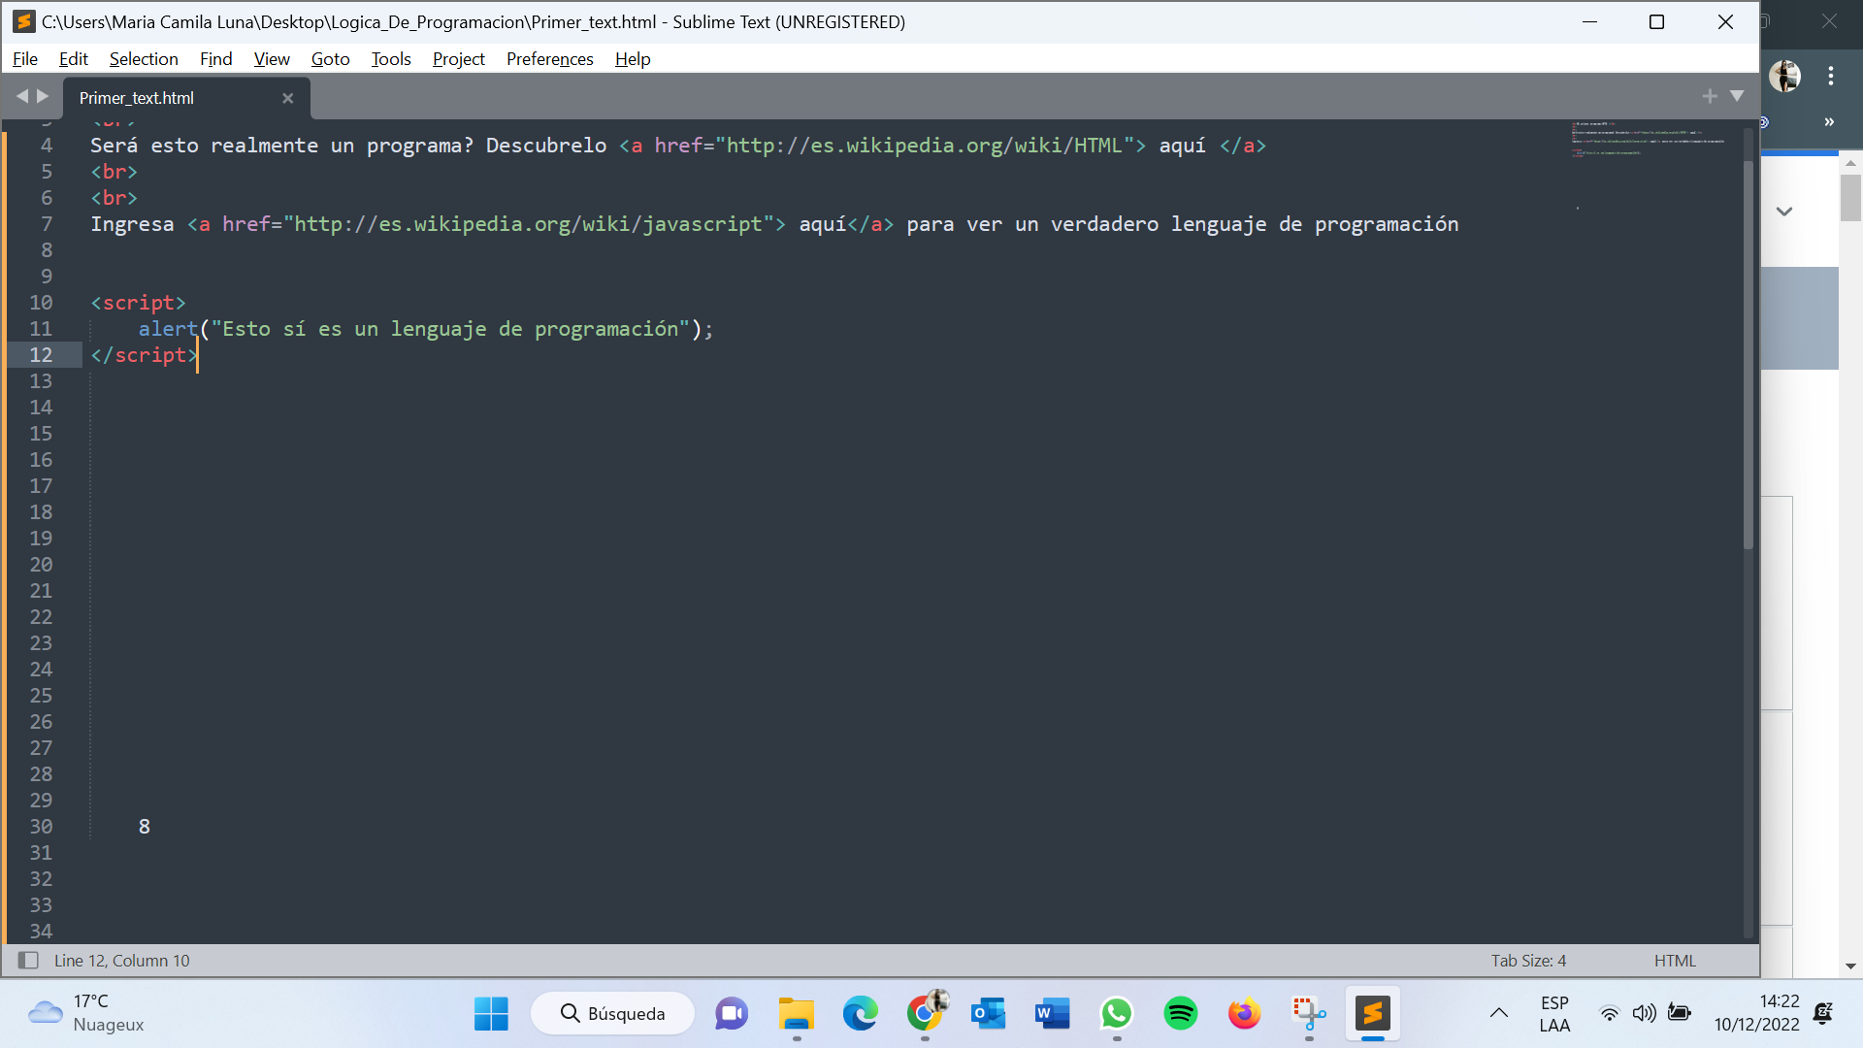
Task: Open the Selection menu
Action: (x=144, y=59)
